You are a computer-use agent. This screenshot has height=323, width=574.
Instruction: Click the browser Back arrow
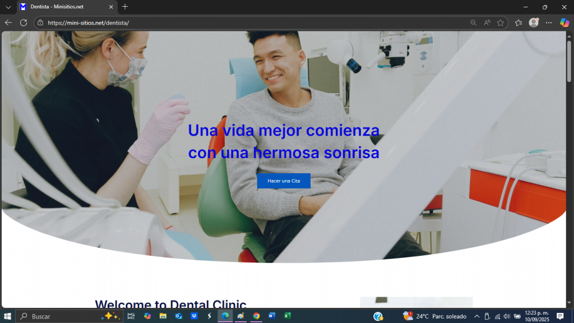coord(8,22)
